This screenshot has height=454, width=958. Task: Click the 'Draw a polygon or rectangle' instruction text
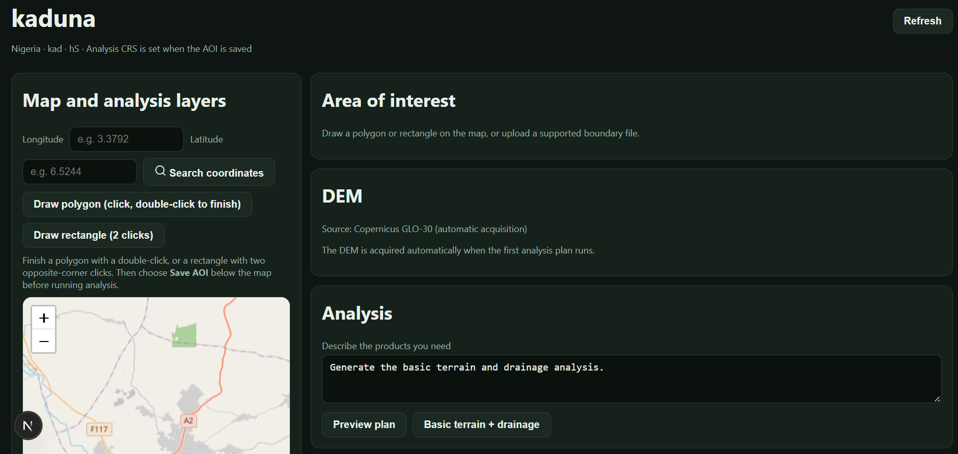click(x=480, y=133)
